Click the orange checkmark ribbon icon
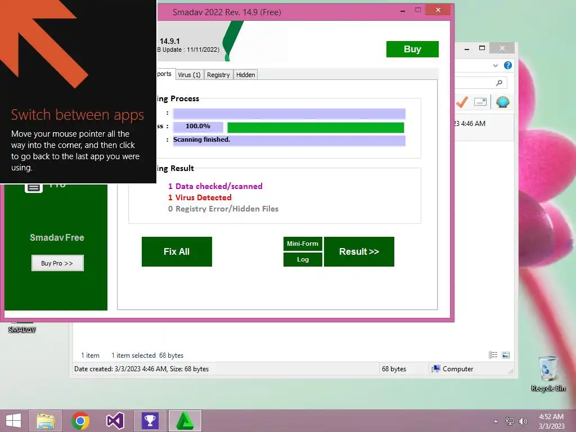Screen dimensions: 576x432 point(462,102)
